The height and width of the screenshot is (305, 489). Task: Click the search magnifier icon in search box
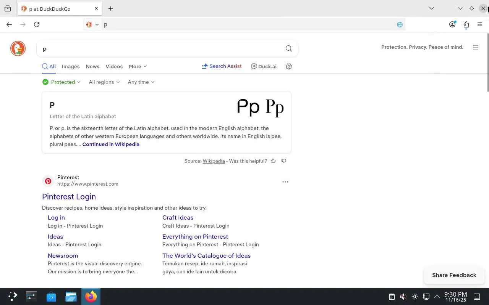pos(289,48)
